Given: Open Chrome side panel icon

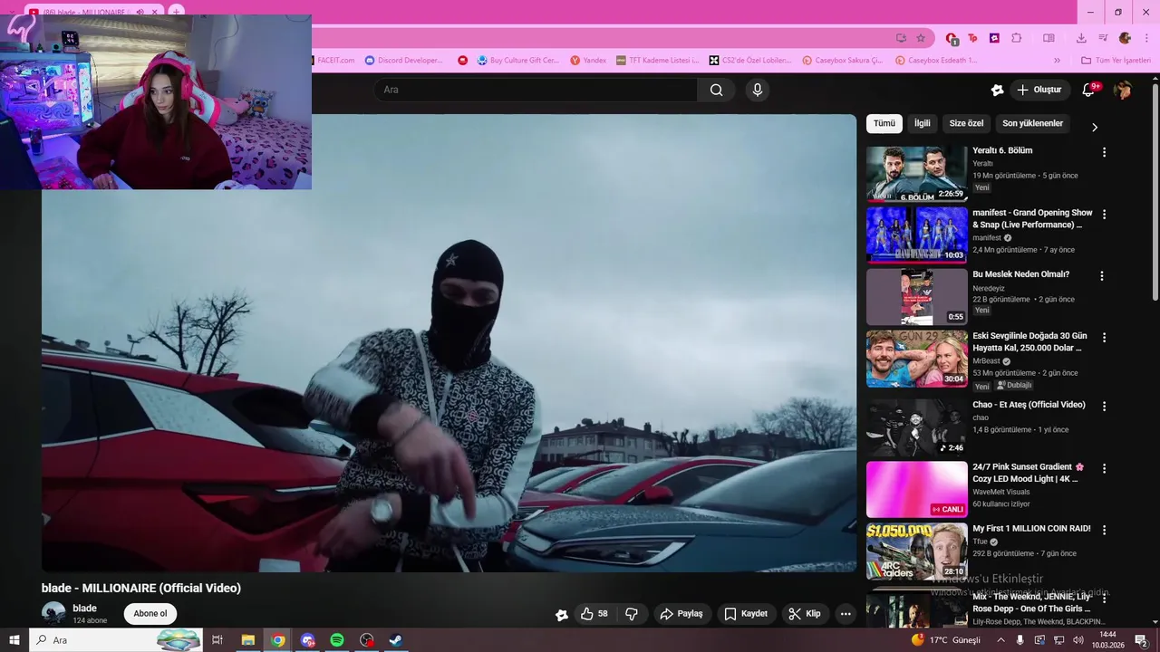Looking at the screenshot, I should click(x=1049, y=38).
